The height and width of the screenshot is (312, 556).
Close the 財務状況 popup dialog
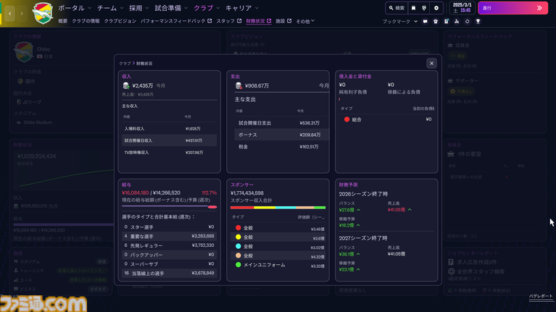point(431,63)
